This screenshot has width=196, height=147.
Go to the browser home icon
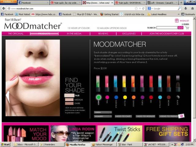click(x=193, y=9)
